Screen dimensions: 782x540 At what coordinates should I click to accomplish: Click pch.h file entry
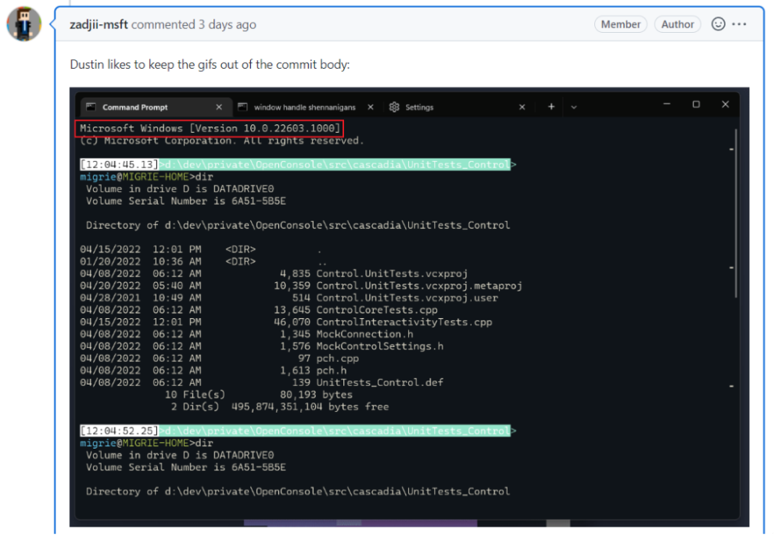pyautogui.click(x=331, y=370)
